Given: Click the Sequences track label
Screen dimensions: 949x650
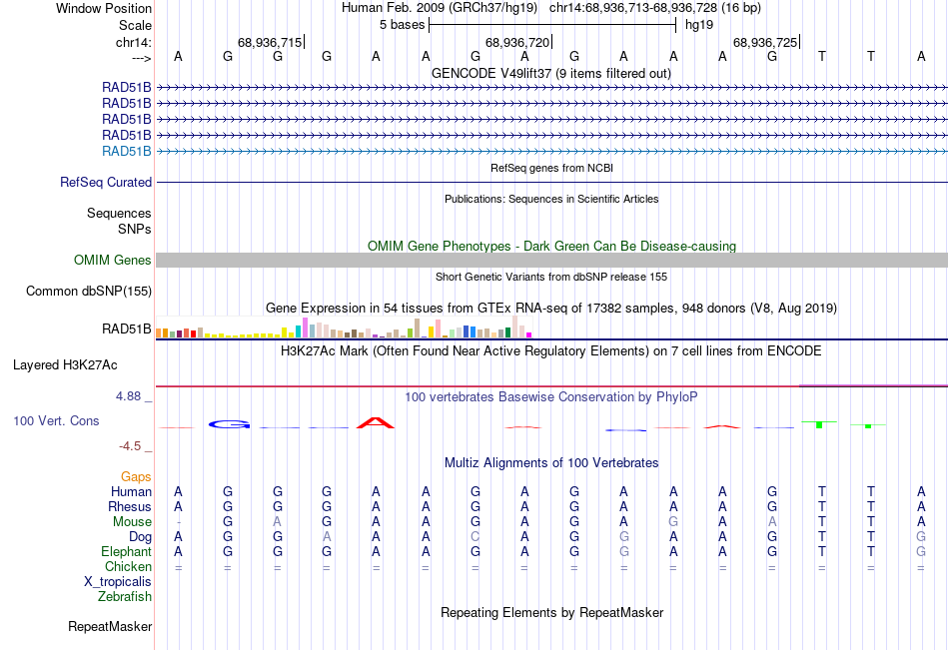Looking at the screenshot, I should (x=119, y=213).
